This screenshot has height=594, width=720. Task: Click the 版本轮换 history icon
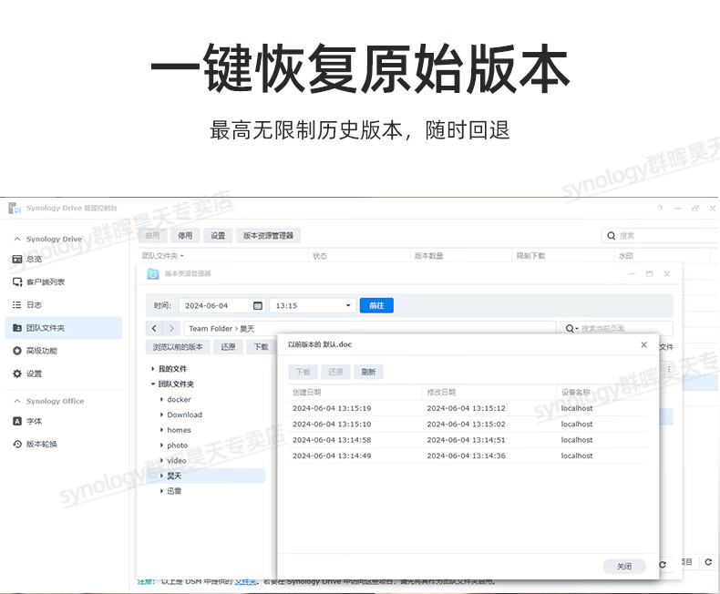click(17, 444)
